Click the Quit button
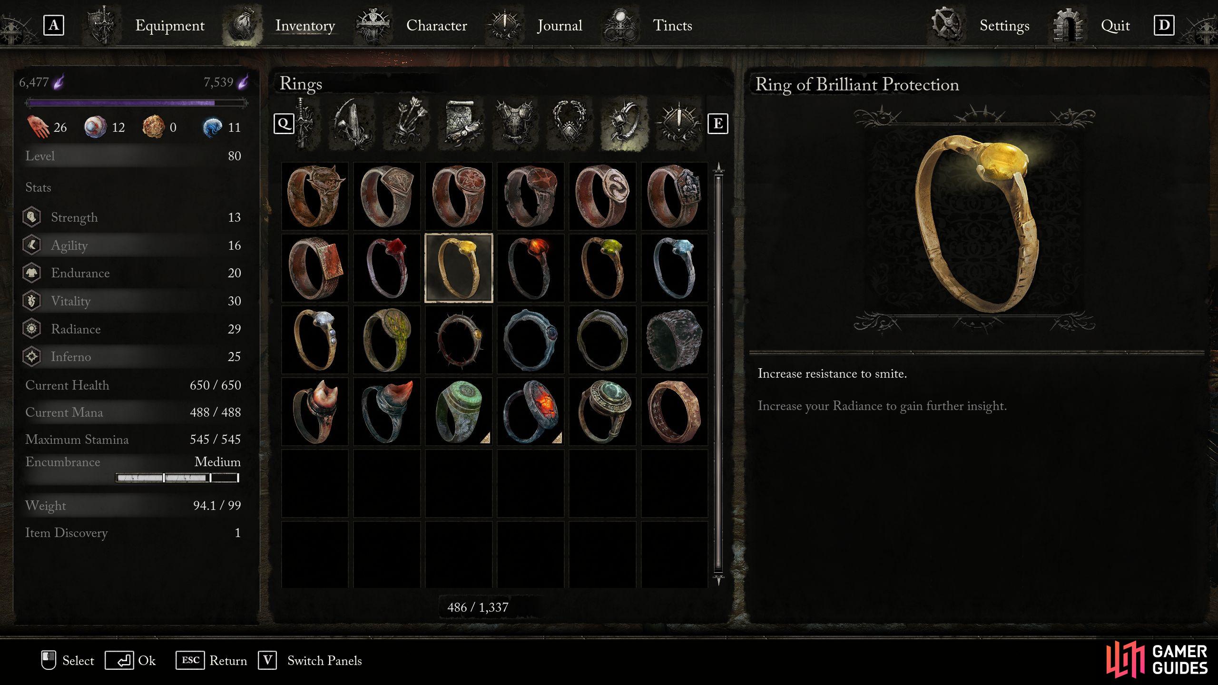Viewport: 1218px width, 685px height. (x=1115, y=25)
